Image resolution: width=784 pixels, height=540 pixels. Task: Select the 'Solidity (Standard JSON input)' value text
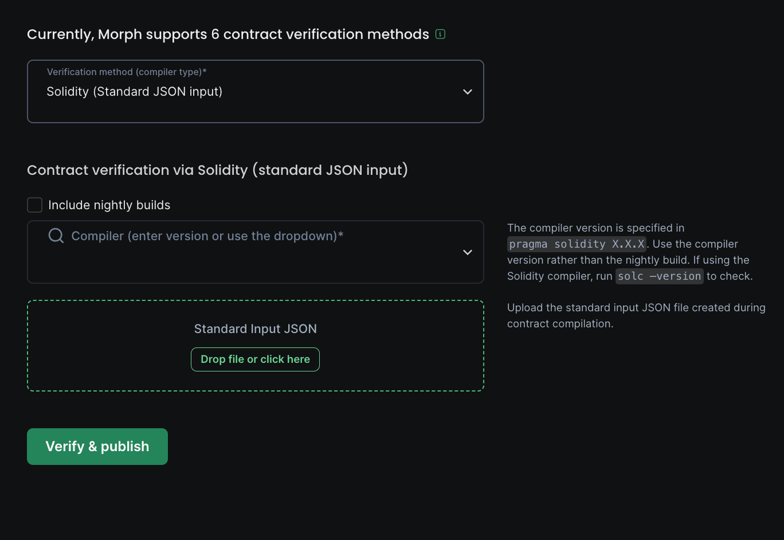click(x=134, y=92)
